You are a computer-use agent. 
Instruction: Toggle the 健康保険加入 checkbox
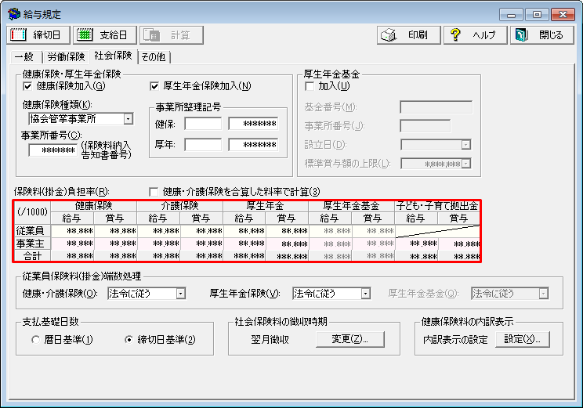click(28, 86)
